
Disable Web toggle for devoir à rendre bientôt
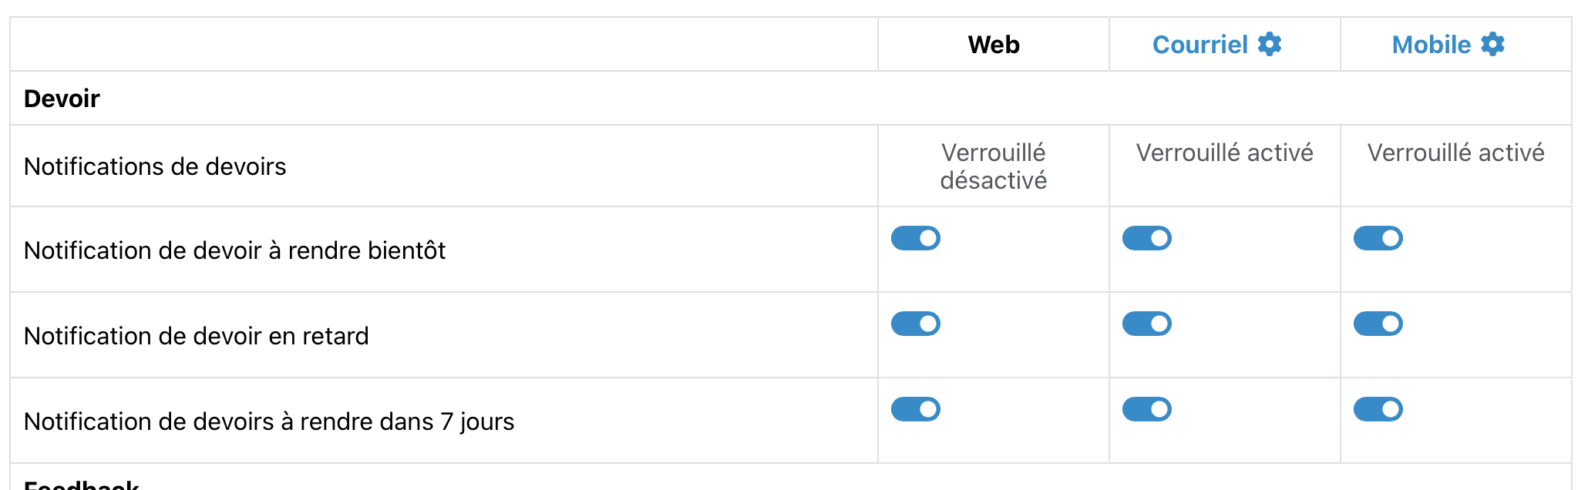pyautogui.click(x=916, y=238)
